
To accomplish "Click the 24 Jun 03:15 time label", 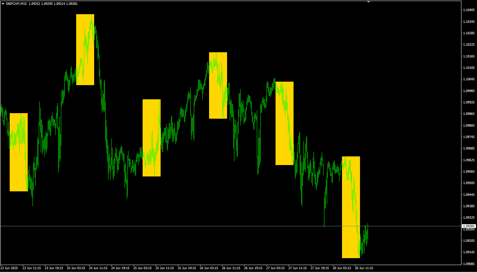I will click(76, 268).
